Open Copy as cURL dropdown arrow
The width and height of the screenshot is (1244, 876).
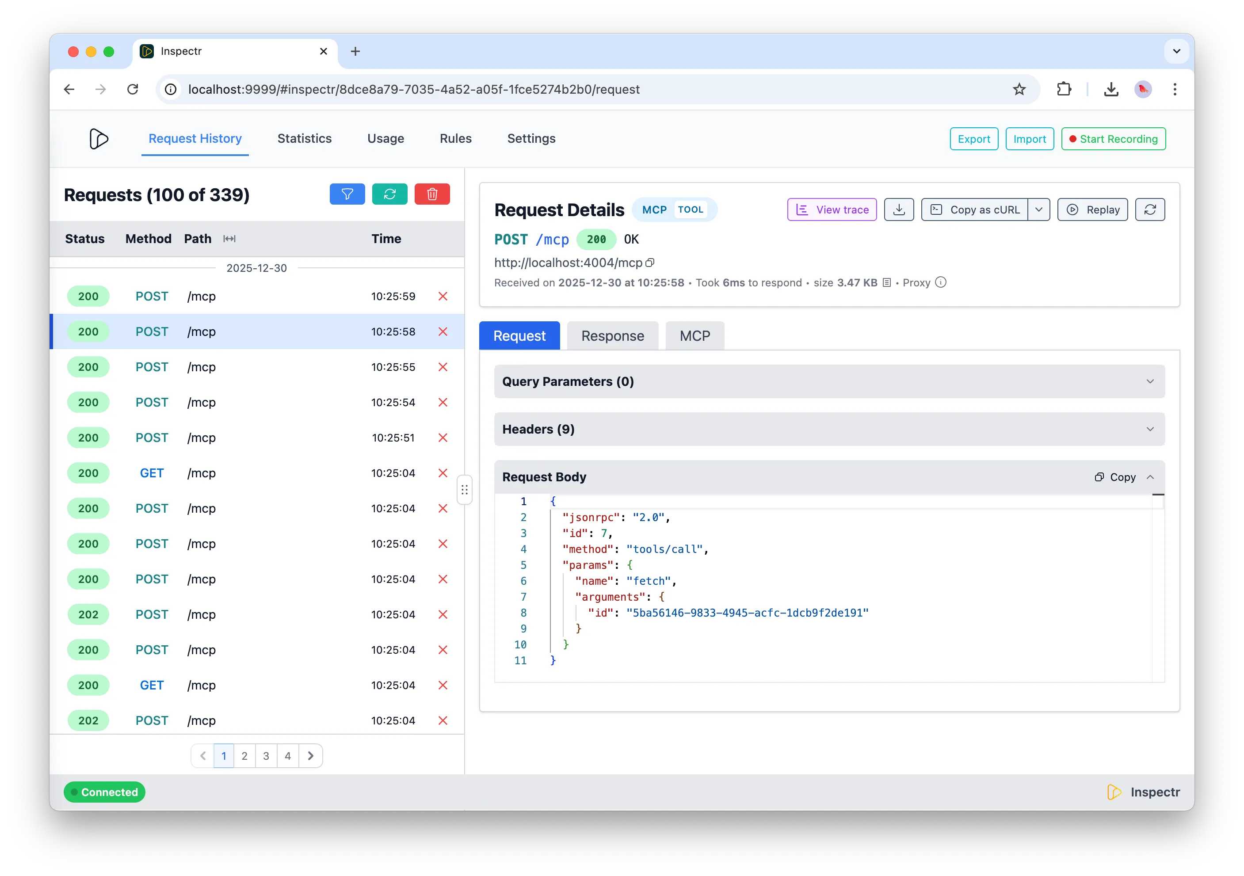click(1038, 209)
